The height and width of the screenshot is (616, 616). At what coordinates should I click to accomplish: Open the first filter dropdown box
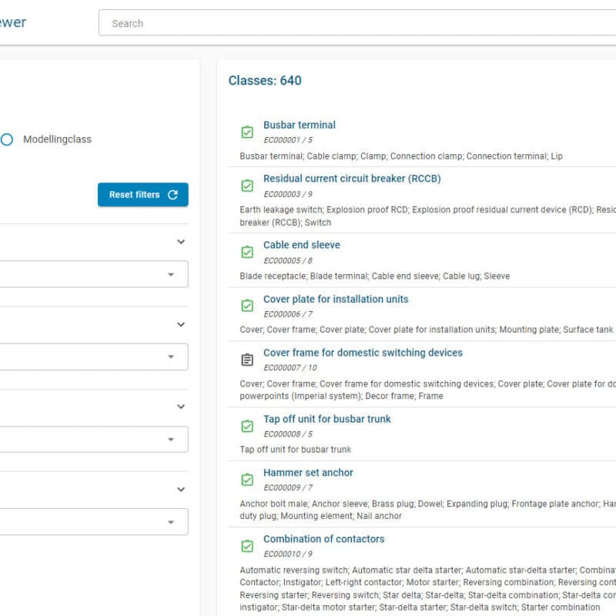coord(92,274)
